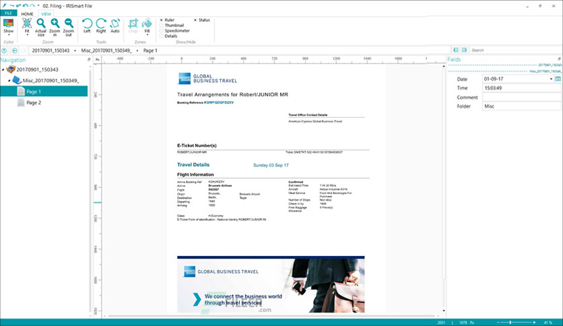Click the Fit zoom icon
Screen dimensions: 563x326
(x=27, y=24)
